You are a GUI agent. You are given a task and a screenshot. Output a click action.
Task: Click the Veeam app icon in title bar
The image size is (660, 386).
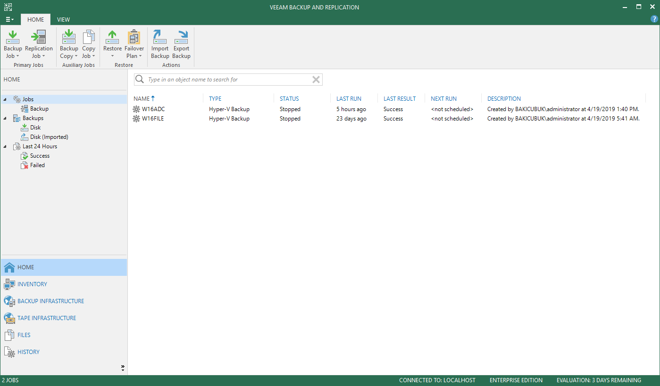click(8, 7)
